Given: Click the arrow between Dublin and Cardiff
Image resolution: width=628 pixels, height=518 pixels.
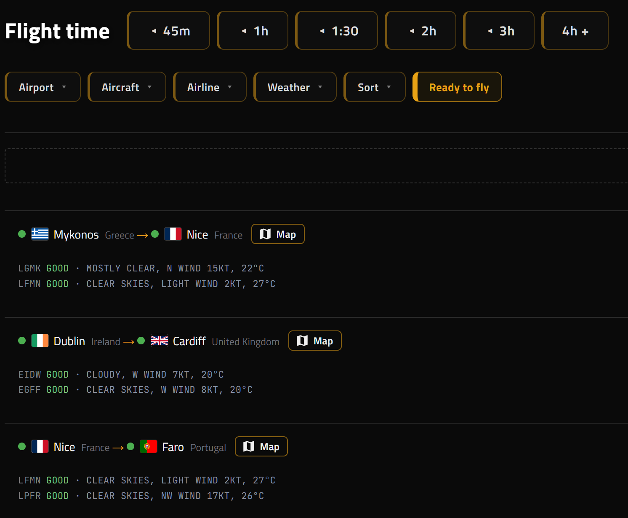Looking at the screenshot, I should click(129, 342).
